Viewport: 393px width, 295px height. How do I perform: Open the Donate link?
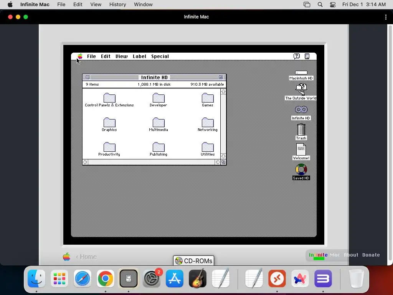pos(371,255)
